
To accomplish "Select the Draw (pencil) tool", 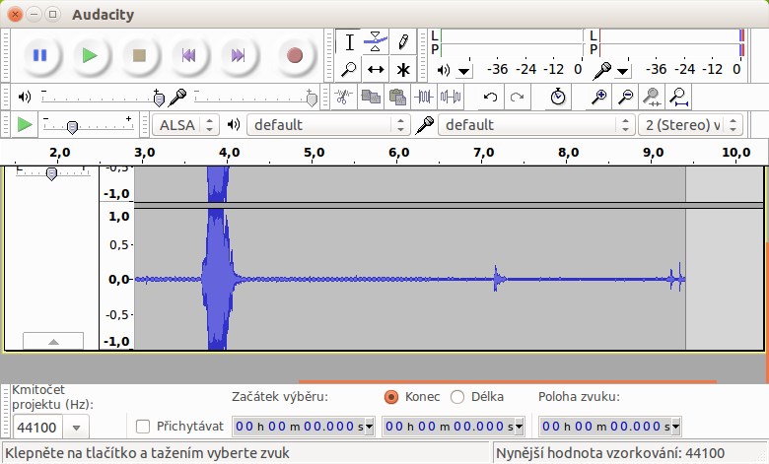I will click(x=403, y=42).
